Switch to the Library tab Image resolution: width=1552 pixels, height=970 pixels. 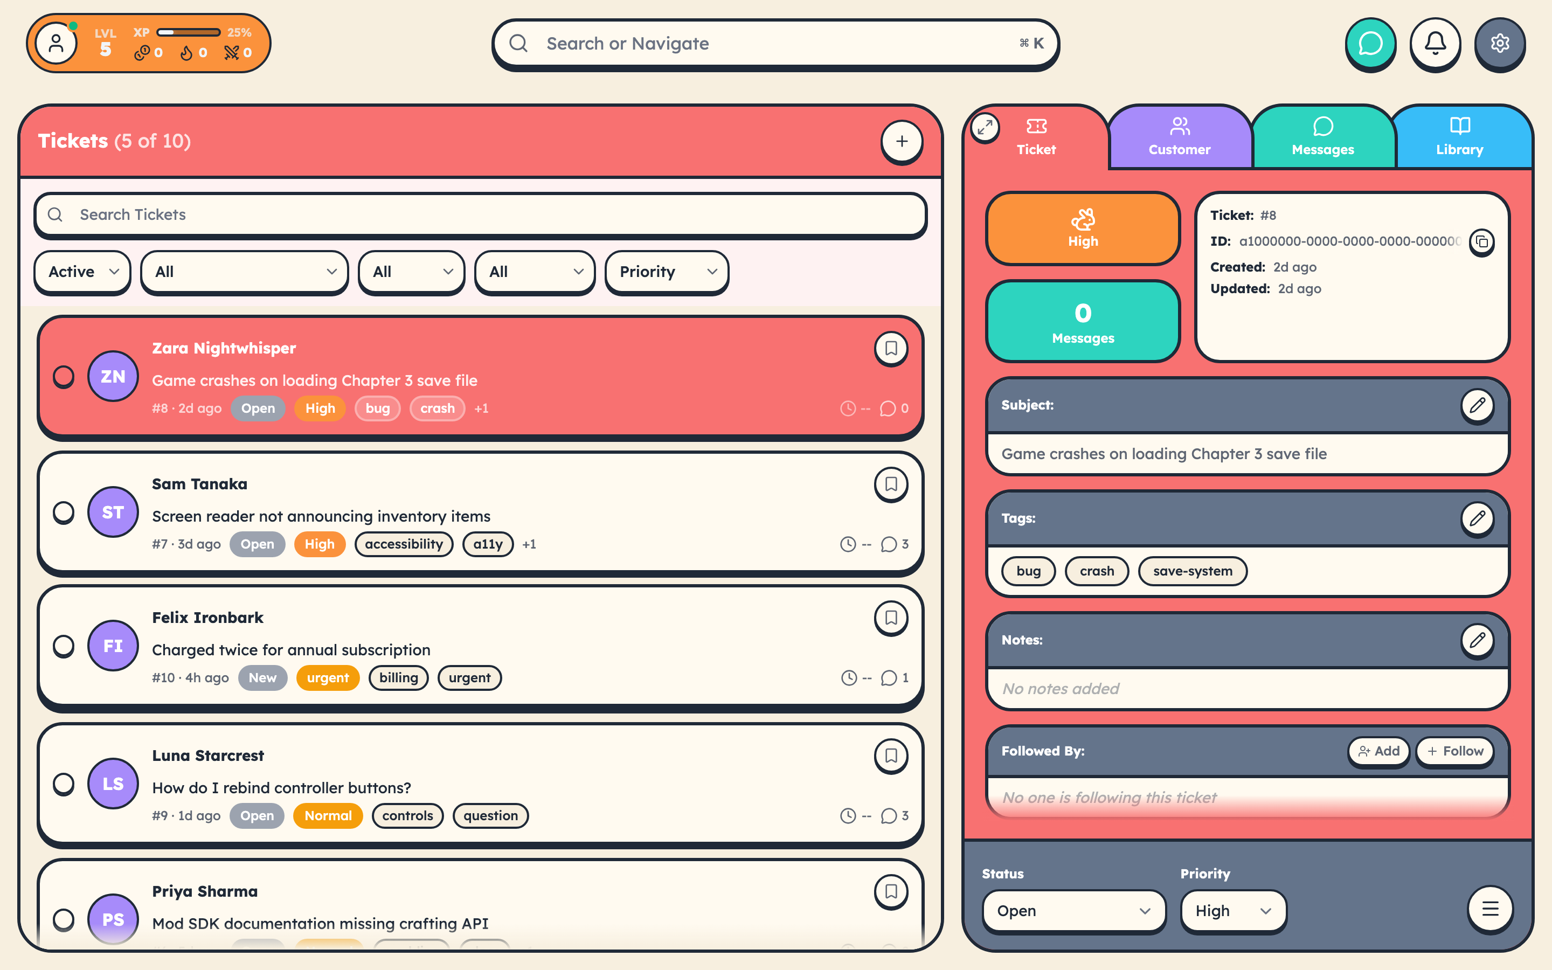1459,137
